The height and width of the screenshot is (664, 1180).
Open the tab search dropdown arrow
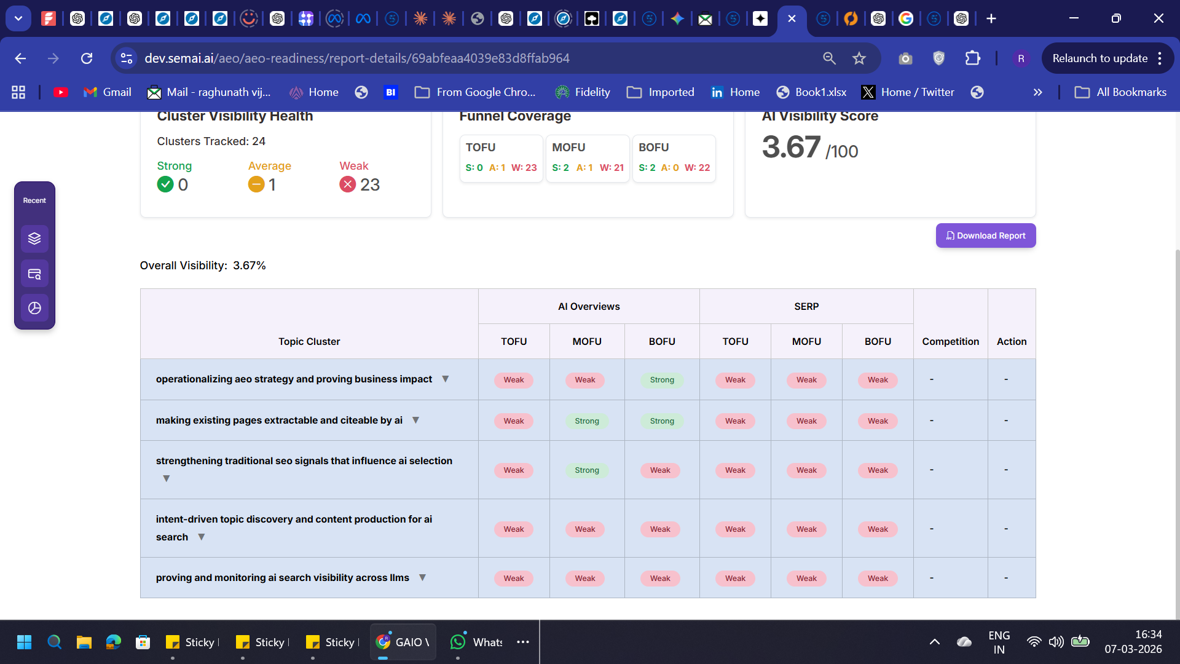(18, 18)
